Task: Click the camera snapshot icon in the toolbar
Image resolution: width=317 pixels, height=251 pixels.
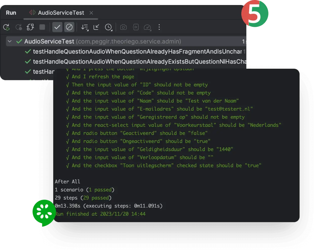Action: 123,27
